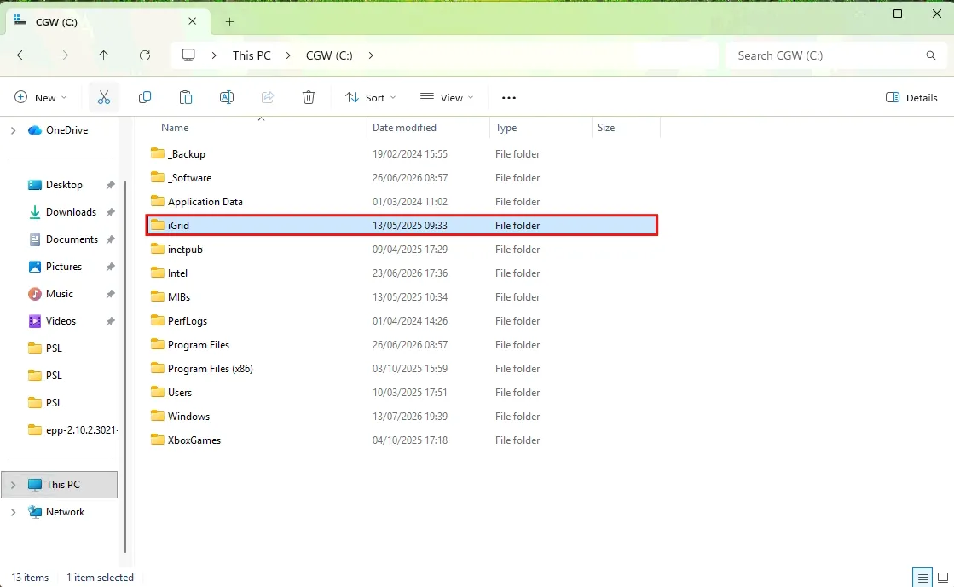This screenshot has height=587, width=954.
Task: Sort by the Name column header
Action: tap(175, 128)
